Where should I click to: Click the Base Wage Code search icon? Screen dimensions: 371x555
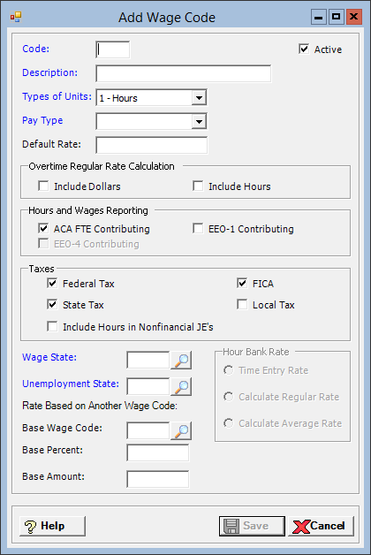point(181,430)
